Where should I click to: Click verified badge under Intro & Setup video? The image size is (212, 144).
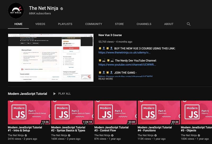26,135
